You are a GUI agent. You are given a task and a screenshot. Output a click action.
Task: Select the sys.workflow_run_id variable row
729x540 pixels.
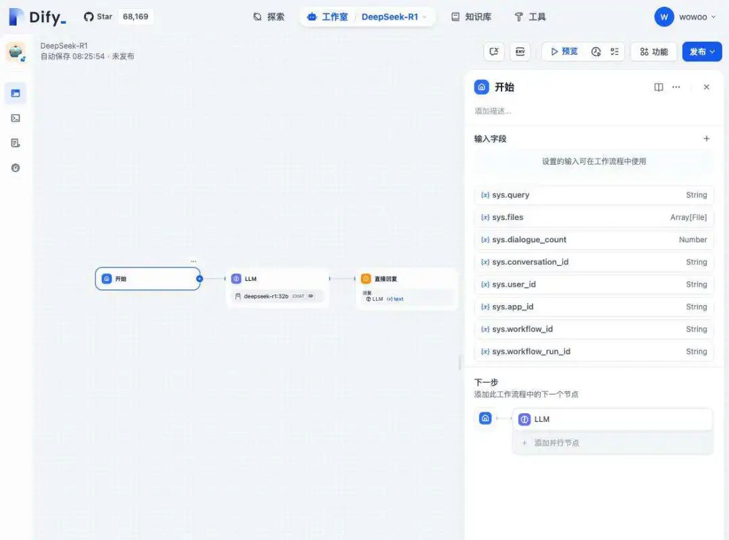click(594, 351)
